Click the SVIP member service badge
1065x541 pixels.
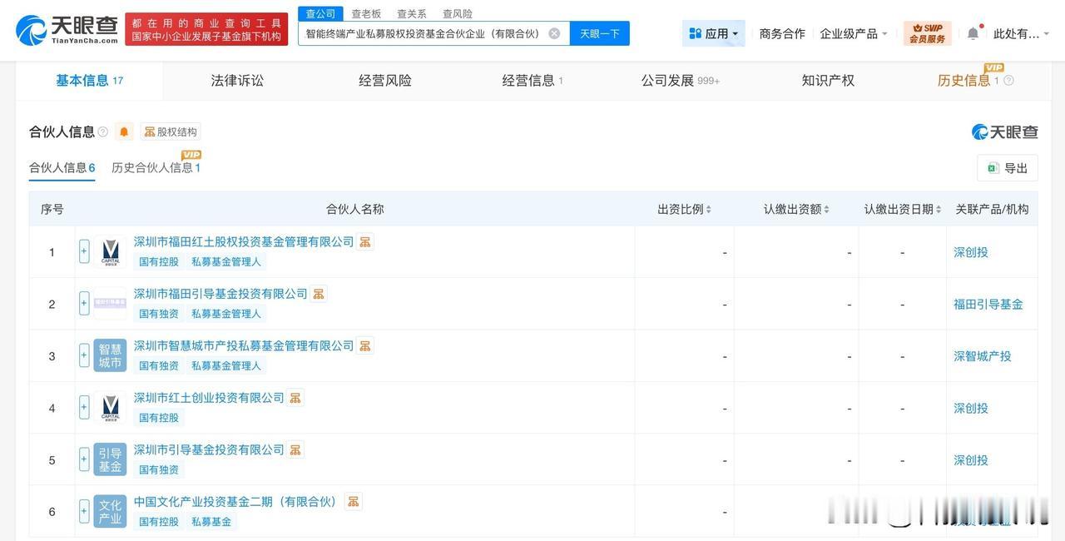927,33
